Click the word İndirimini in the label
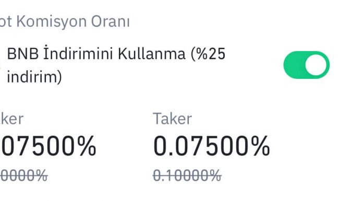Image resolution: width=363 pixels, height=201 pixels. 78,53
